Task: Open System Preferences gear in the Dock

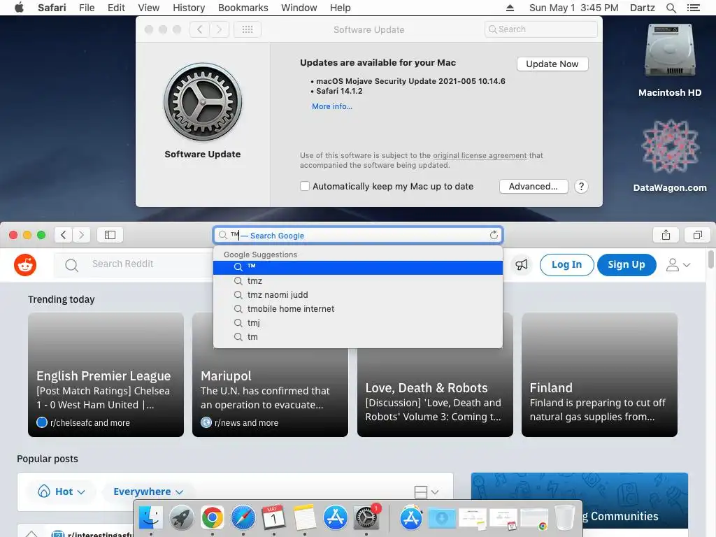Action: 366,517
